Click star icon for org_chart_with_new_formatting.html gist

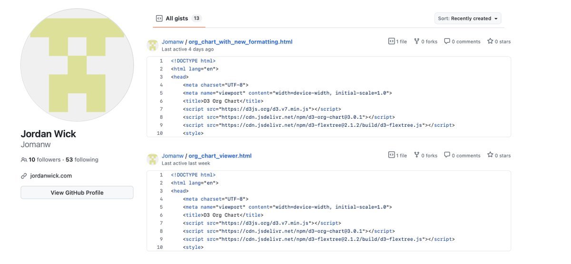(x=490, y=41)
